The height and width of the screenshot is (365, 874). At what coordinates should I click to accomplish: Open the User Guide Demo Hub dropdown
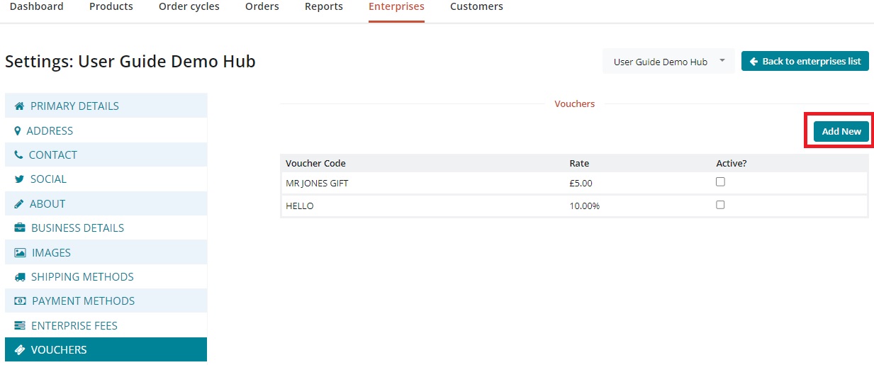(668, 62)
